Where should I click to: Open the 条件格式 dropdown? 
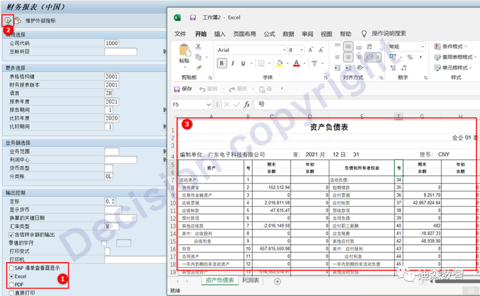451,47
